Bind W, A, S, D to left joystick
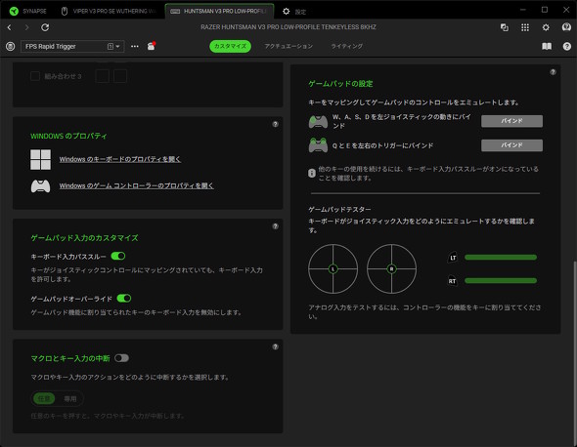Image resolution: width=577 pixels, height=447 pixels. 511,121
